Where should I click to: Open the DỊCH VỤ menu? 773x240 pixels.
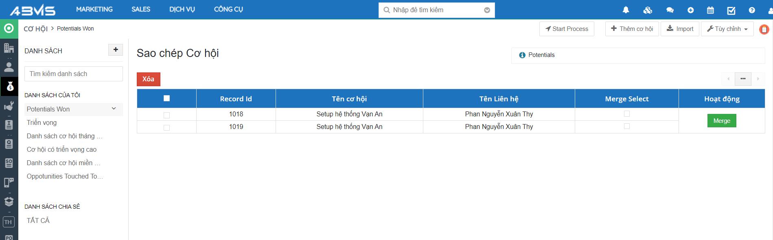pyautogui.click(x=182, y=9)
